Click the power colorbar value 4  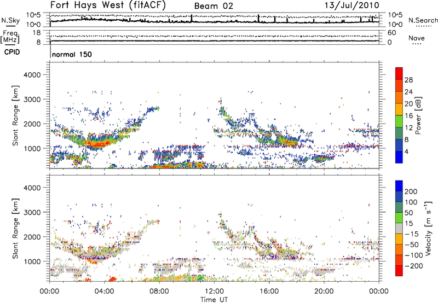click(x=407, y=151)
